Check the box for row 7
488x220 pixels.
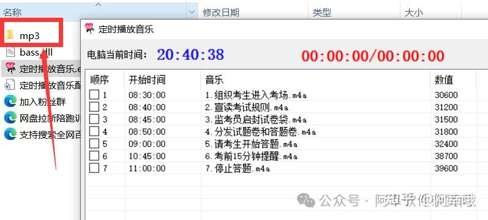tap(94, 168)
